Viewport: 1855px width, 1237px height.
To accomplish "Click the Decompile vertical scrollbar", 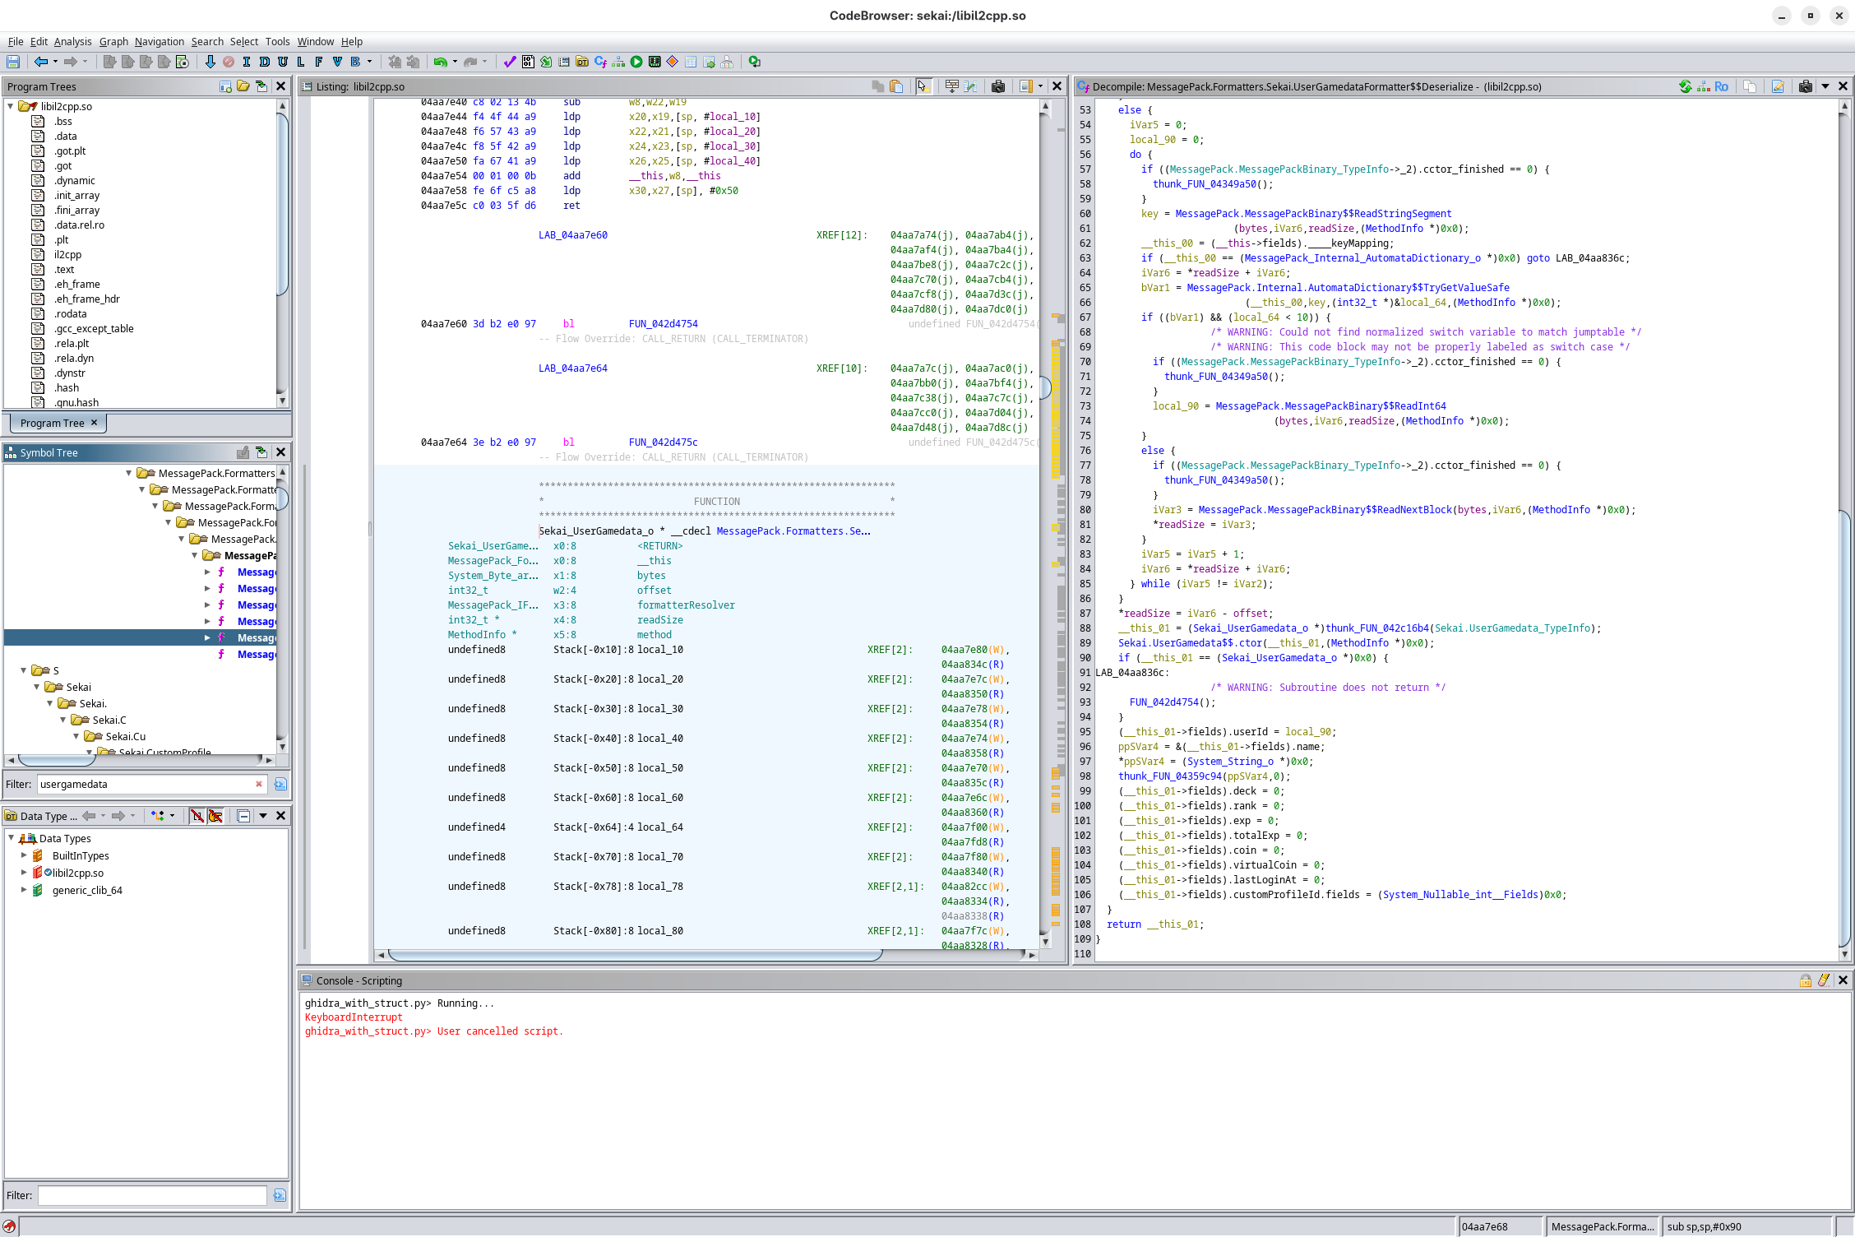I will [1844, 530].
